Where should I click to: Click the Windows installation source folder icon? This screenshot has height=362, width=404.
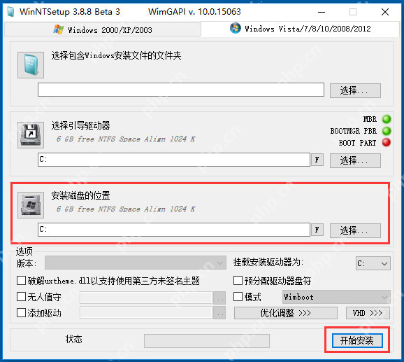pos(31,65)
